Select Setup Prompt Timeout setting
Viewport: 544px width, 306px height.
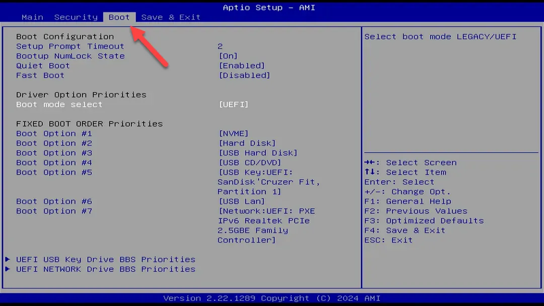point(70,46)
